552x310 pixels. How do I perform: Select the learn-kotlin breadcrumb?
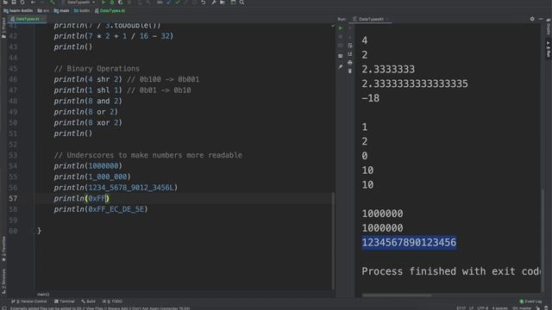point(18,11)
